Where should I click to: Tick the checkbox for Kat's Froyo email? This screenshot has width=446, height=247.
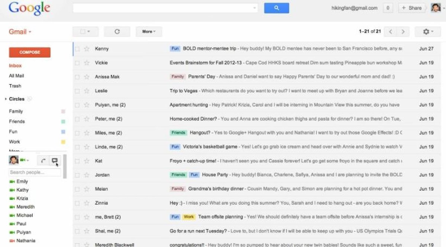coord(77,161)
